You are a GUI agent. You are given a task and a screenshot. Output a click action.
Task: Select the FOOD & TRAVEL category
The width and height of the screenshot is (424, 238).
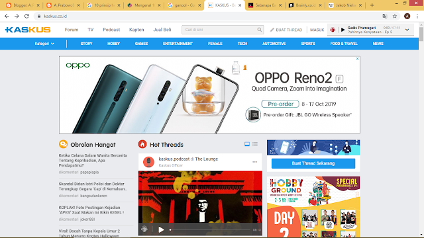point(344,44)
